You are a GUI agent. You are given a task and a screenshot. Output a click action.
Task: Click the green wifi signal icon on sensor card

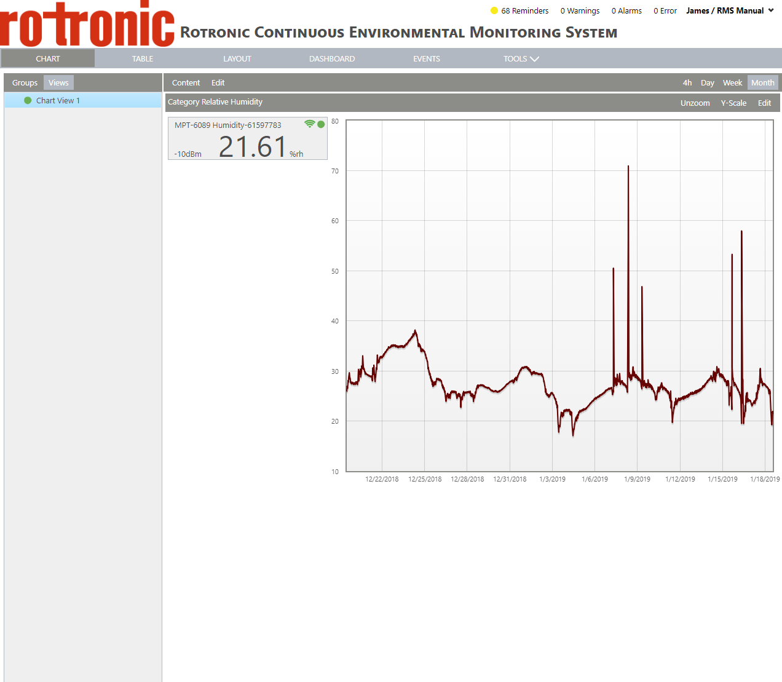pos(310,124)
